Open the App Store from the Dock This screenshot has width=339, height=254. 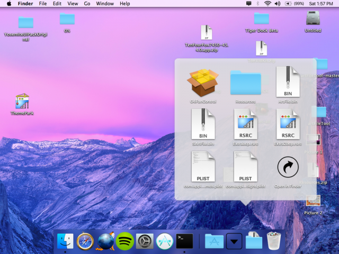[x=165, y=241]
